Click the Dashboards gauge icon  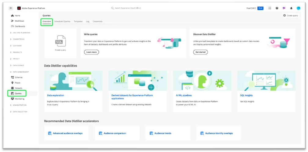pyautogui.click(x=12, y=26)
